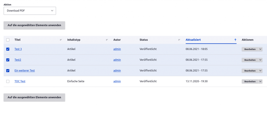The image size is (267, 113).
Task: Open admin author link in TOC Test row
Action: point(117,81)
